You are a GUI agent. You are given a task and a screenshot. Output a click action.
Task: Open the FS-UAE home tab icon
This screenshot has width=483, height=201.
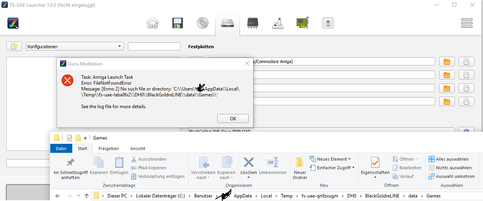click(x=153, y=23)
